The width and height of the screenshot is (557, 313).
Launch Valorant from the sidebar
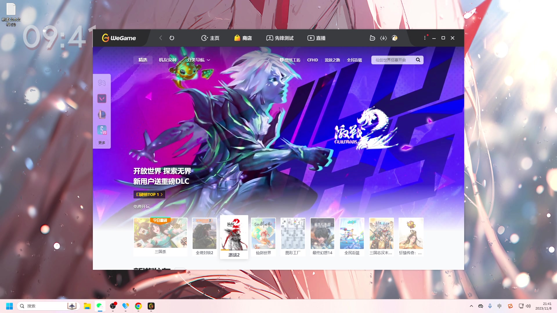102,99
